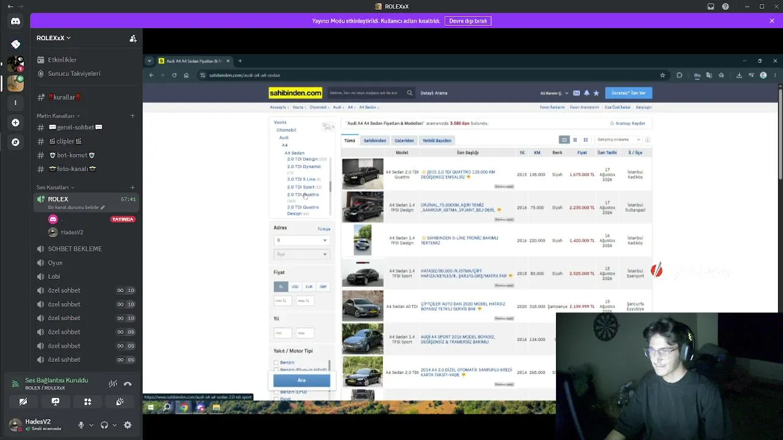Expand the ROLEXxX server menu
783x440 pixels.
(53, 38)
